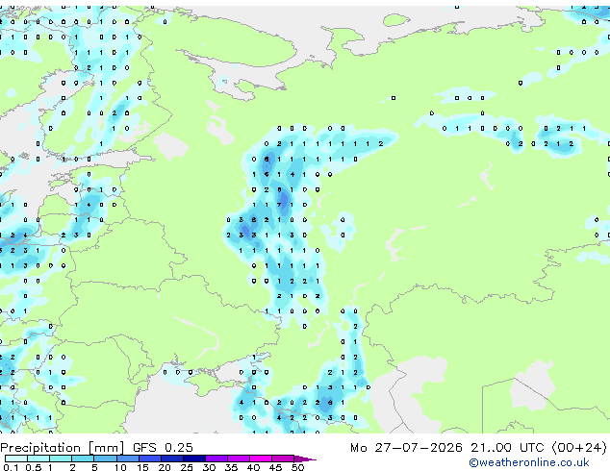
Task: Pick the 2–5 mm legend color swatch
Action: [x=83, y=459]
